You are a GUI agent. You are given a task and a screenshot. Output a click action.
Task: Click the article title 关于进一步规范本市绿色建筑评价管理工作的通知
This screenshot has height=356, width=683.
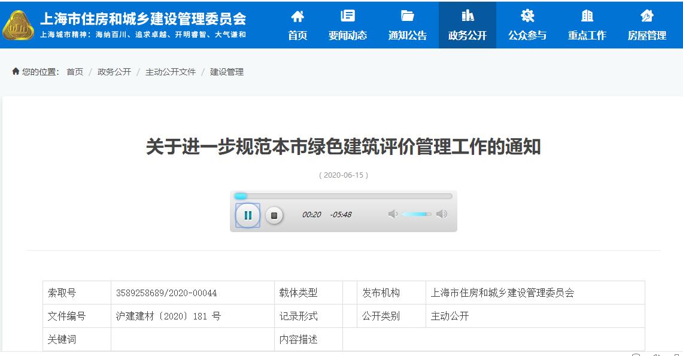pos(343,147)
